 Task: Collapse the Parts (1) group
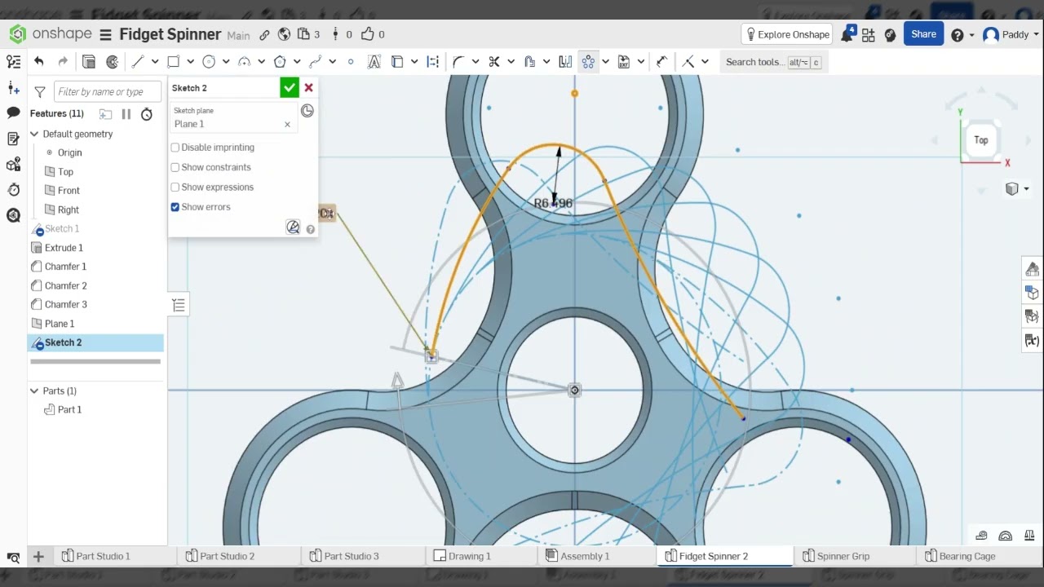tap(34, 391)
